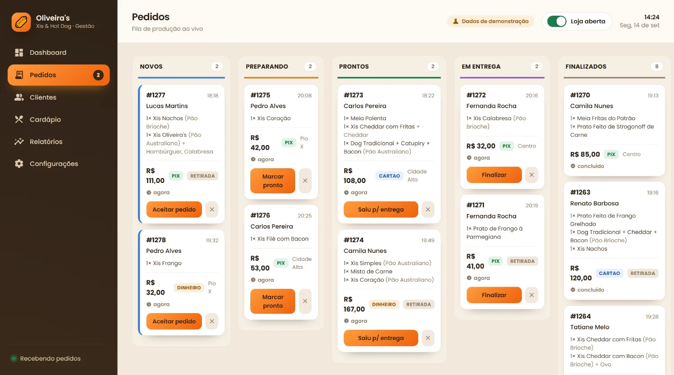Screen dimensions: 674x375
Task: Click the CARTAO tag on order #1263
Action: click(609, 273)
